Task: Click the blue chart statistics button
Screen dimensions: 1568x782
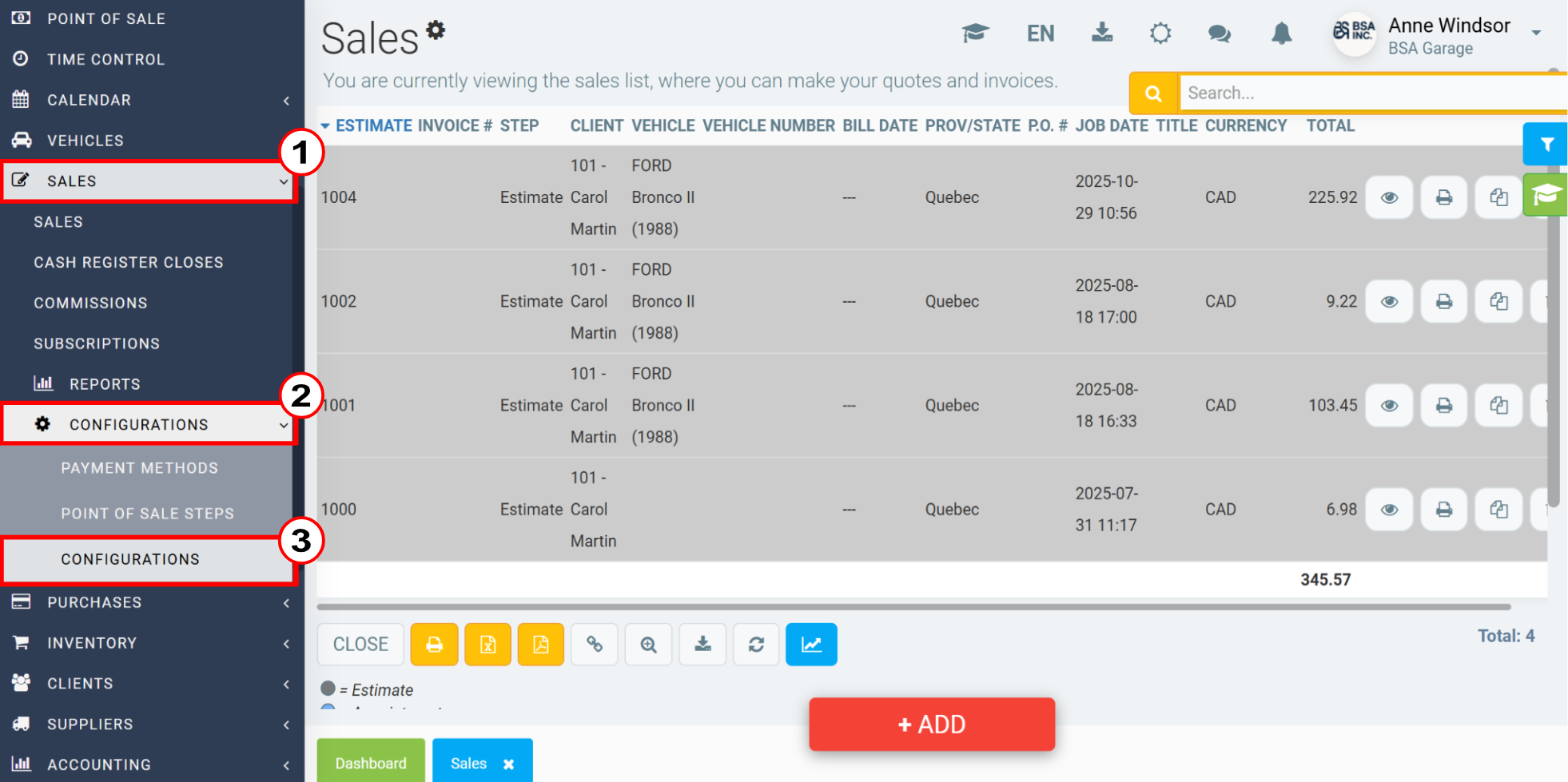Action: [811, 644]
